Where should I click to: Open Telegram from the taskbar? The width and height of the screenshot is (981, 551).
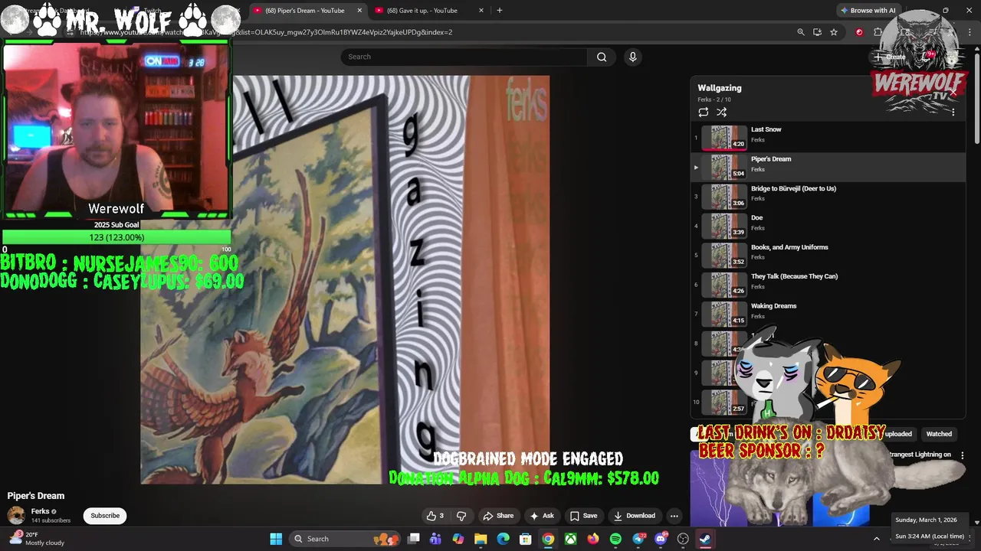638,539
